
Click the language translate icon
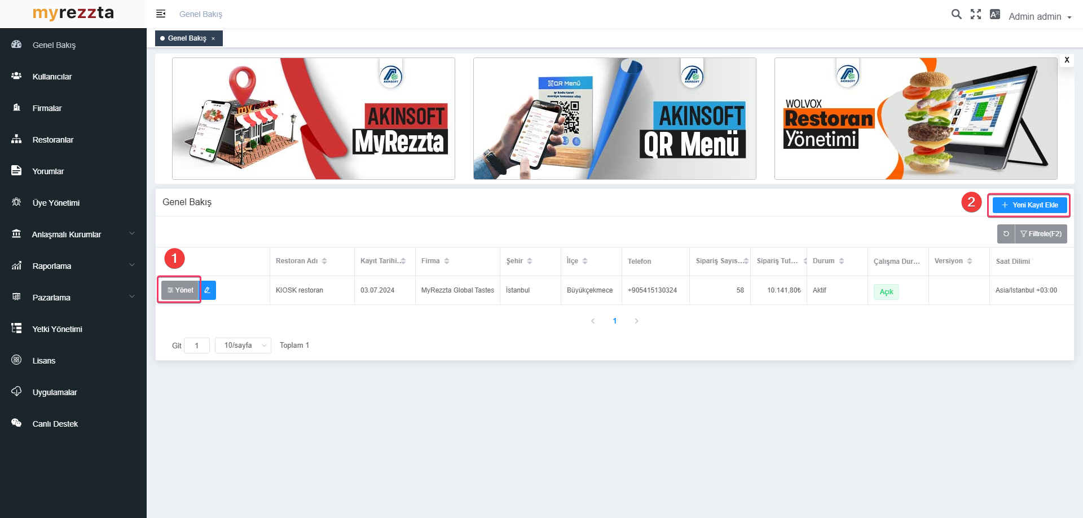click(995, 15)
